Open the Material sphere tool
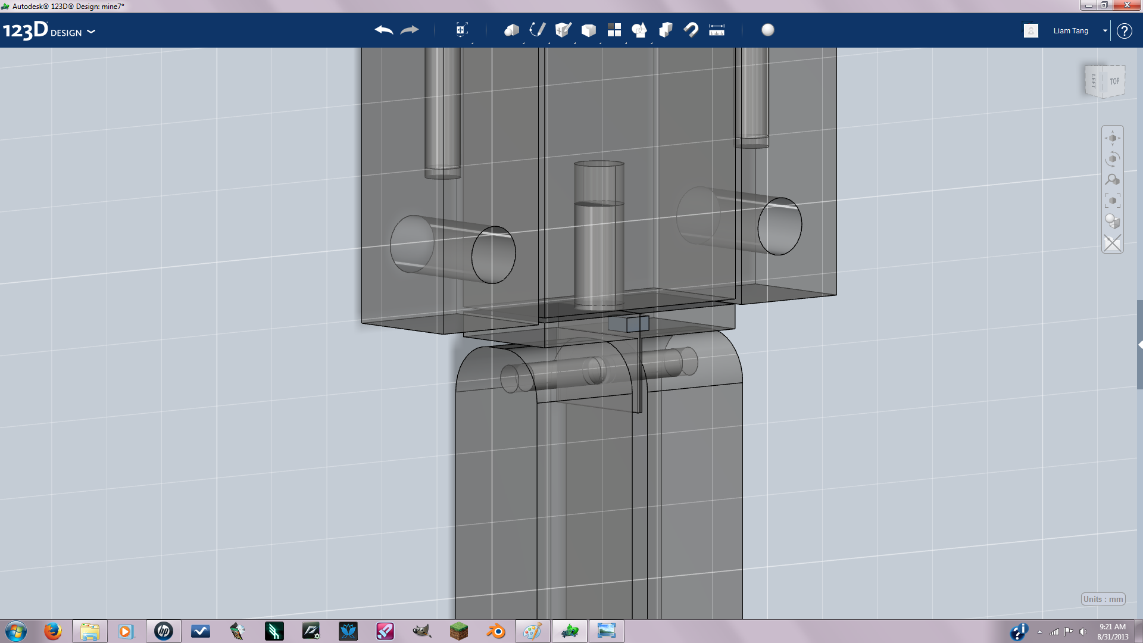The width and height of the screenshot is (1143, 643). pos(768,30)
